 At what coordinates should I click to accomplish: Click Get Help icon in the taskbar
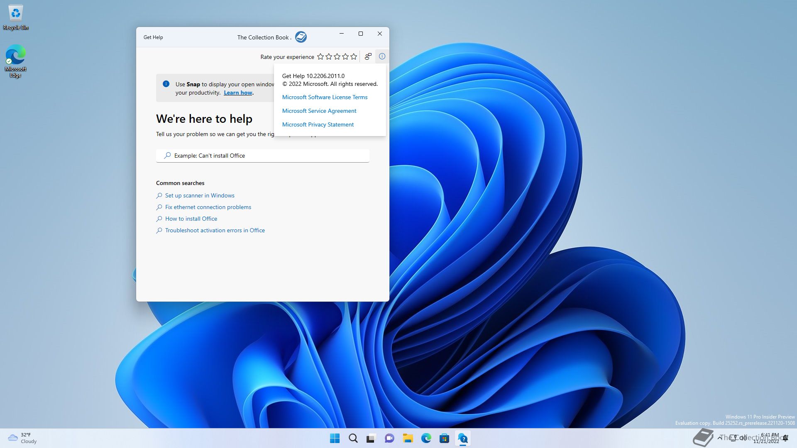point(462,438)
